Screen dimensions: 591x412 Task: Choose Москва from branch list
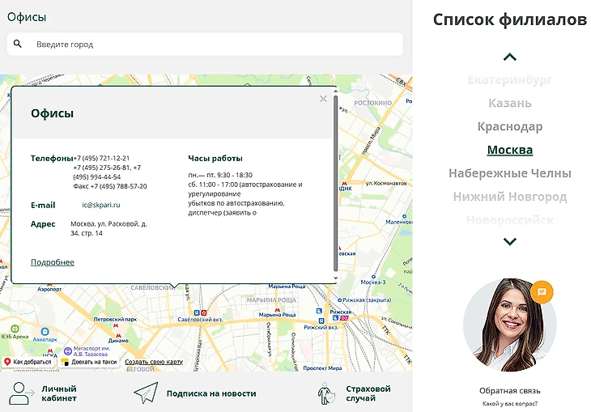tap(509, 150)
